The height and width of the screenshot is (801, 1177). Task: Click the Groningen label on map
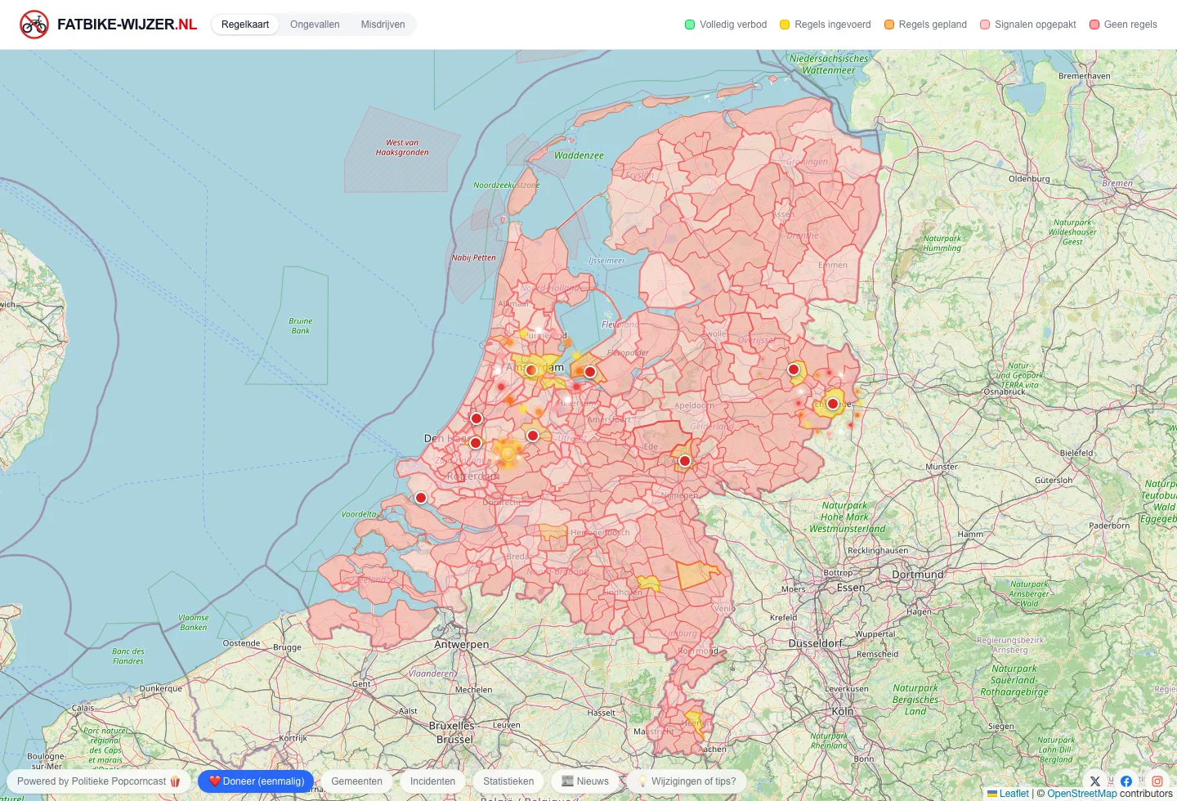(808, 162)
